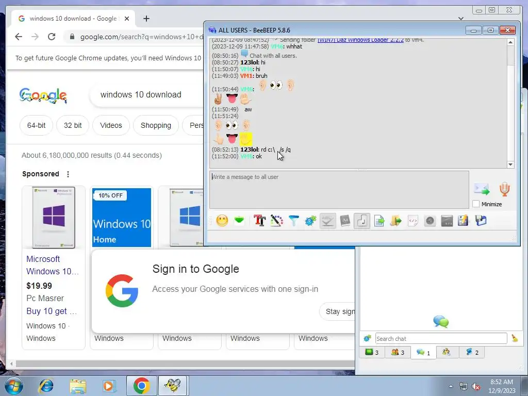Record a voice message with the microphone icon
The width and height of the screenshot is (528, 396).
pos(504,189)
